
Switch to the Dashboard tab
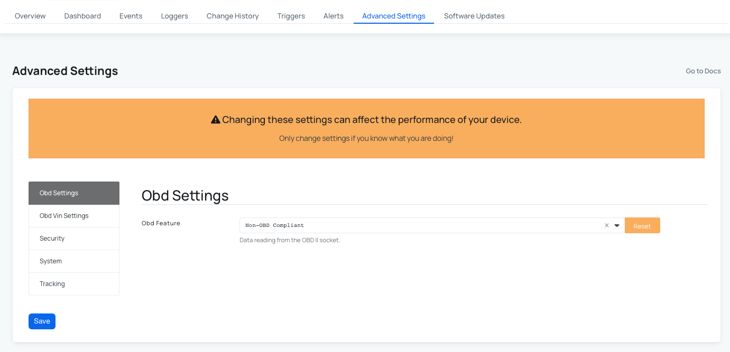pos(82,16)
